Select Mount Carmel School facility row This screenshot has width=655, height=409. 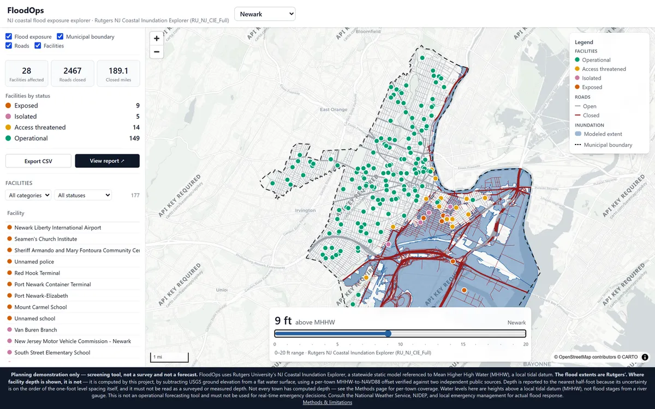73,307
